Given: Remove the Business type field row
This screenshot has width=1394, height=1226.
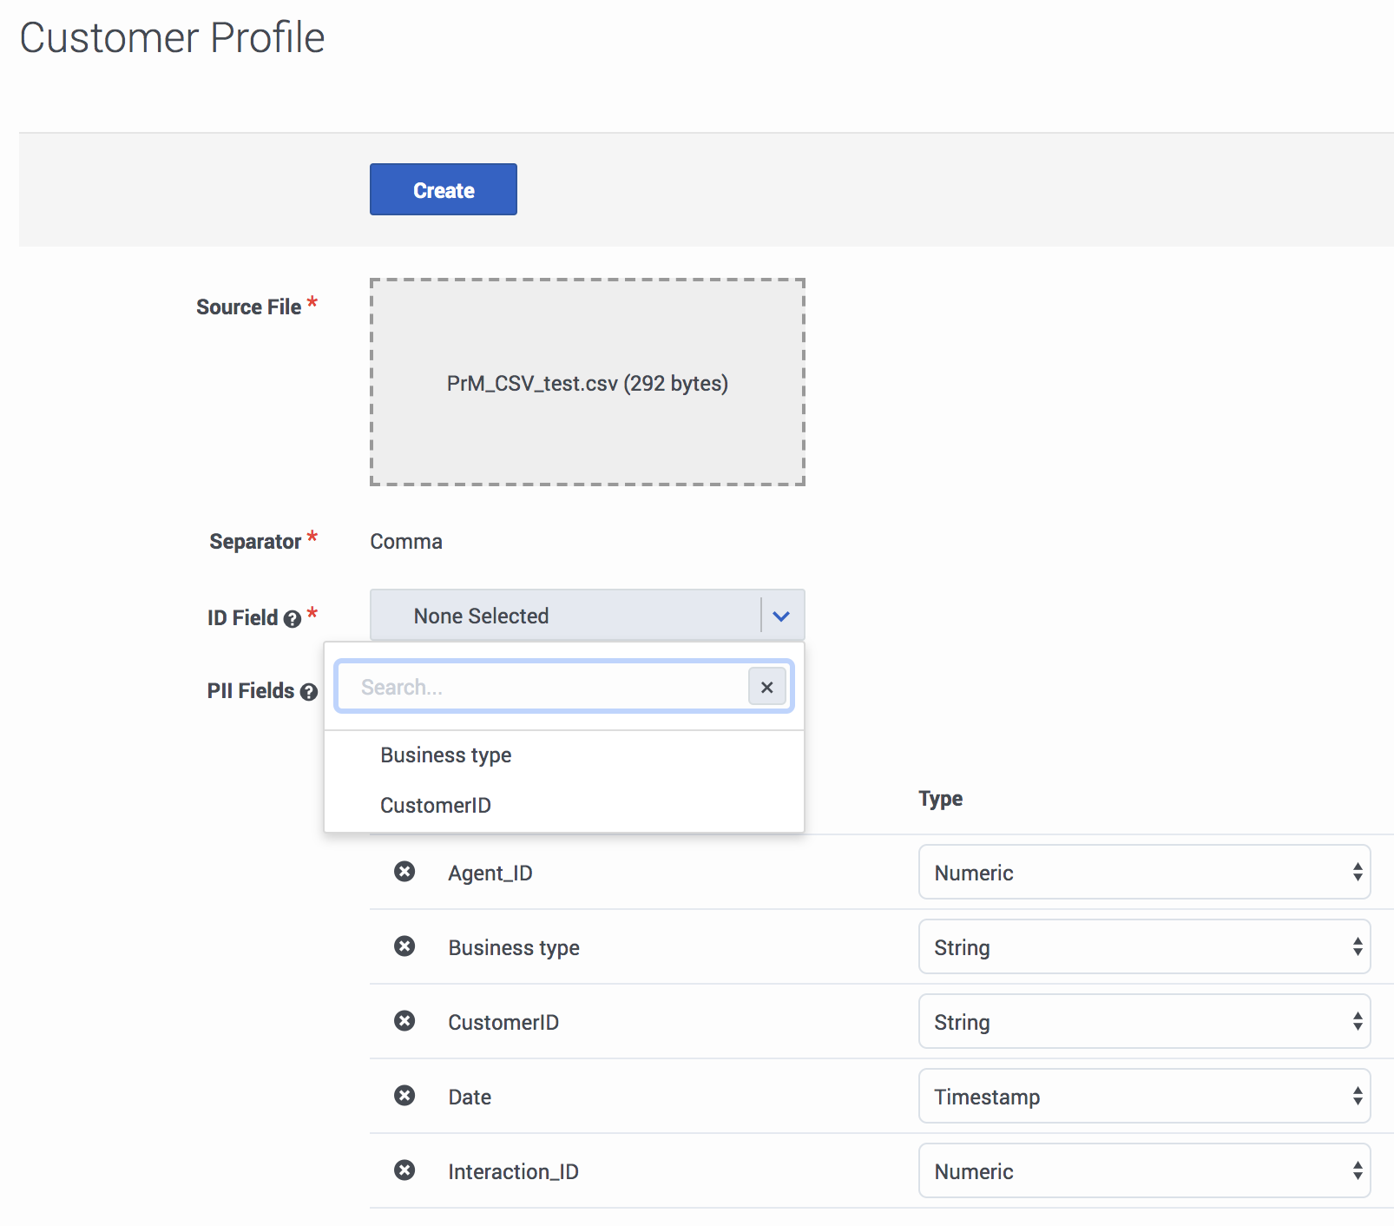Looking at the screenshot, I should [x=404, y=946].
